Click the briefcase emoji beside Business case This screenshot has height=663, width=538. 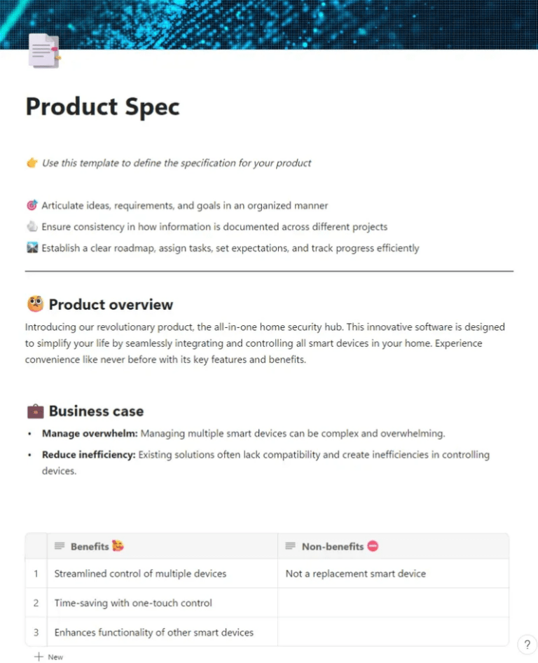34,411
